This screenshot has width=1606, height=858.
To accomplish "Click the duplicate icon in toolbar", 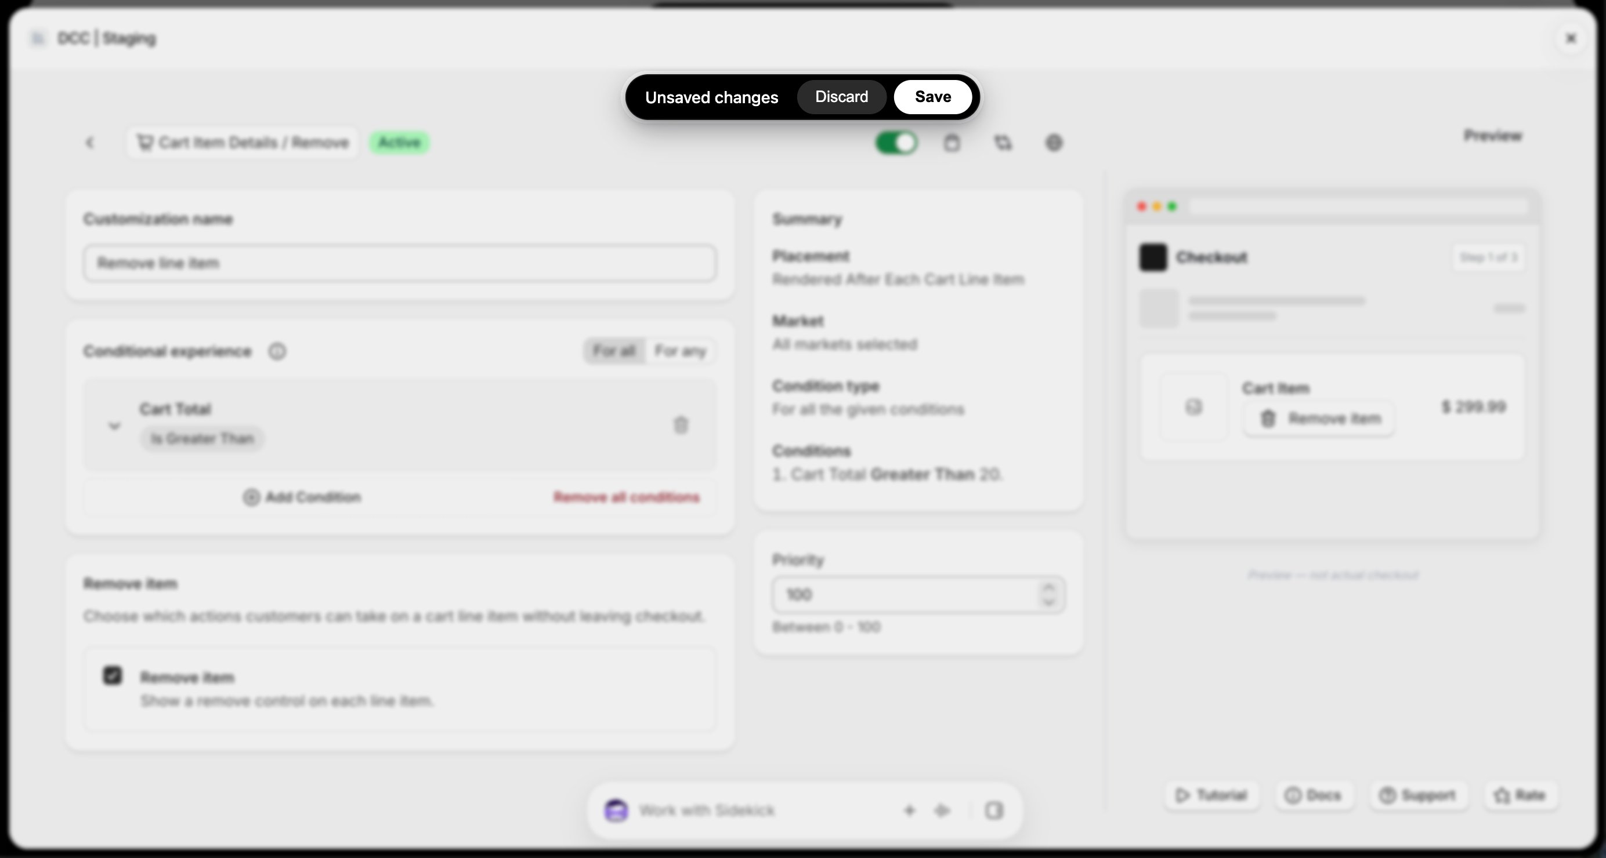I will tap(1003, 143).
